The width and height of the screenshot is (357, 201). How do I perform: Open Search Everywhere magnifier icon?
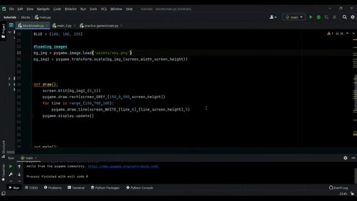coord(345,17)
